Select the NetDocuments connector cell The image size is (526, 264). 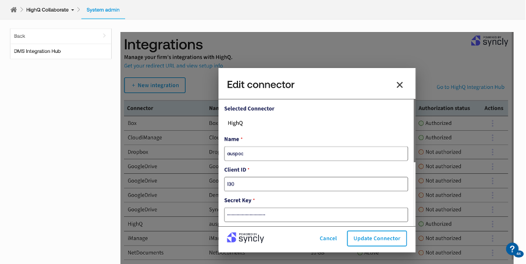(145, 252)
